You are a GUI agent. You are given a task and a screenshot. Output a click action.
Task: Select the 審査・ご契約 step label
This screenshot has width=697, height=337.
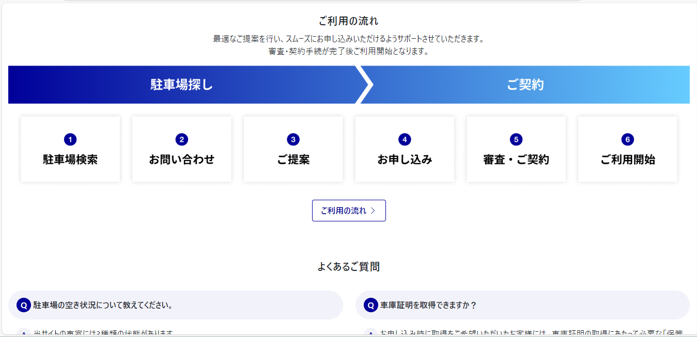[x=516, y=159]
